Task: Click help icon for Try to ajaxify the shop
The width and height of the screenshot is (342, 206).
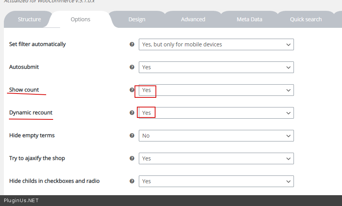Action: pyautogui.click(x=132, y=158)
